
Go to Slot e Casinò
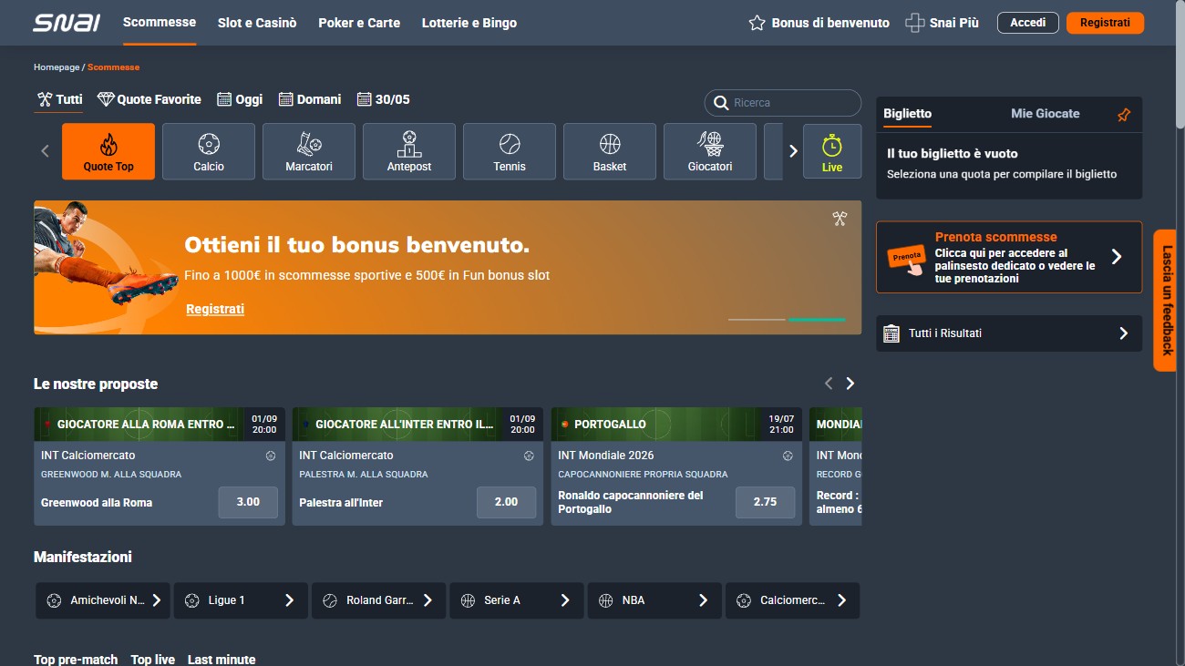tap(257, 23)
